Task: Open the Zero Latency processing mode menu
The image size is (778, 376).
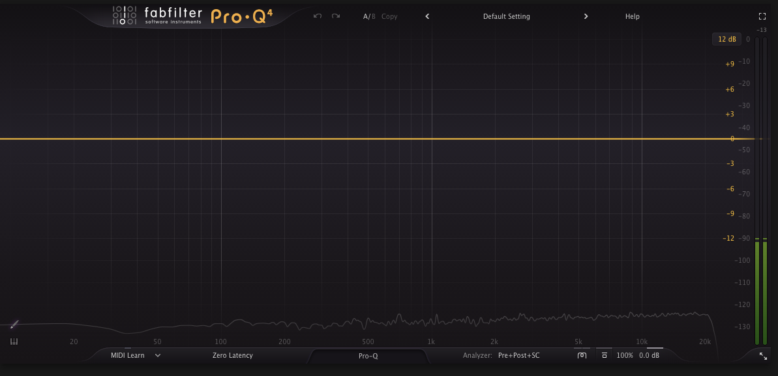Action: pos(232,356)
